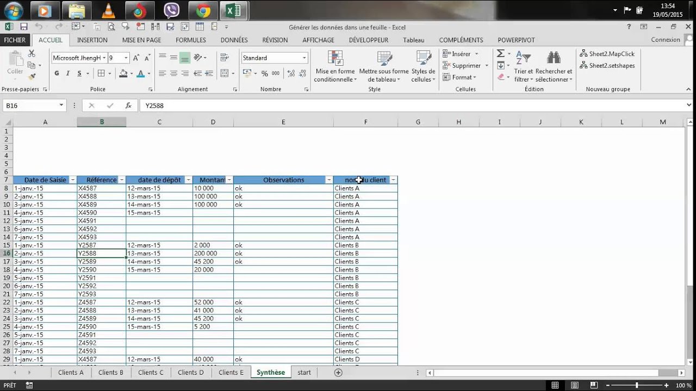
Task: Increase font size with larger A icon
Action: click(136, 58)
